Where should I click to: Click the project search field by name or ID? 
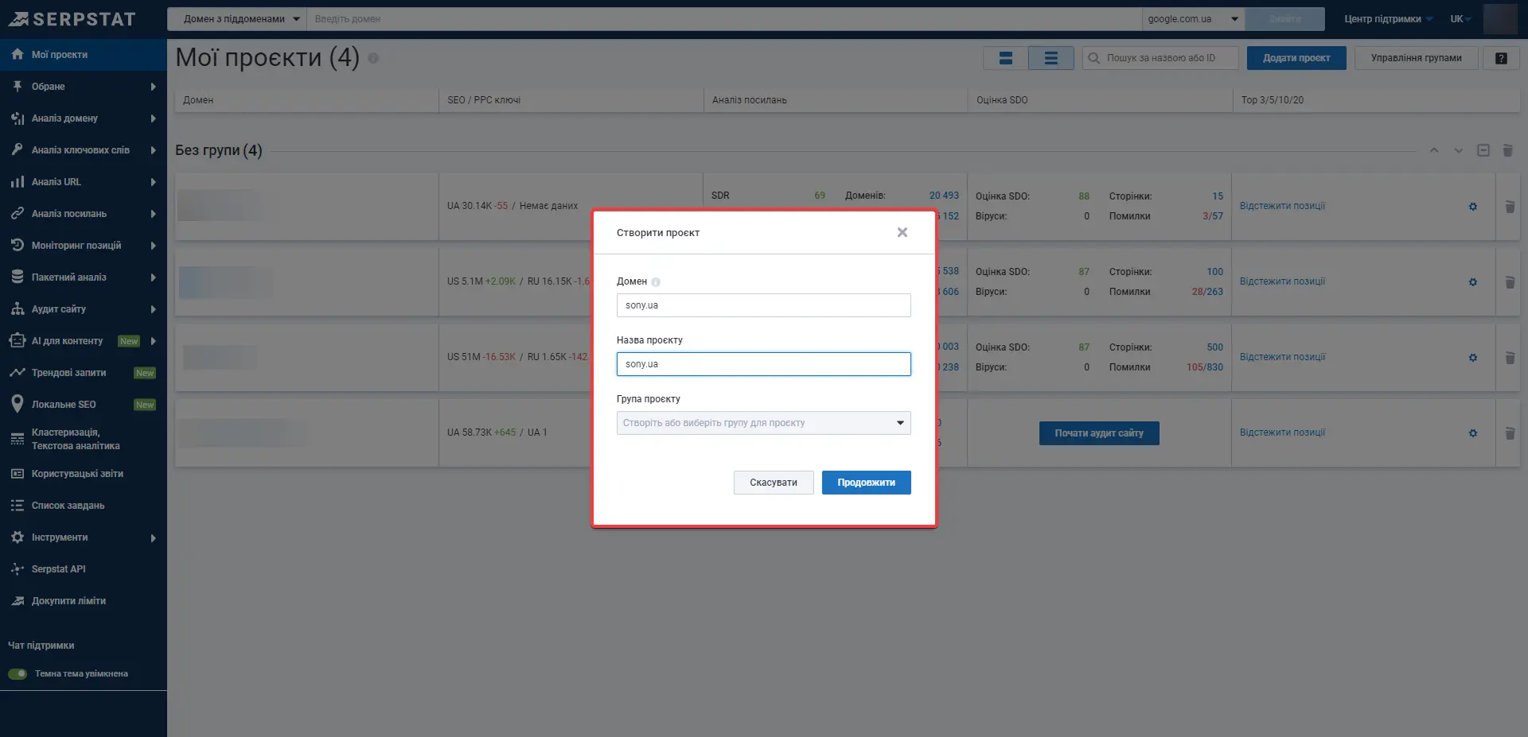tap(1160, 58)
